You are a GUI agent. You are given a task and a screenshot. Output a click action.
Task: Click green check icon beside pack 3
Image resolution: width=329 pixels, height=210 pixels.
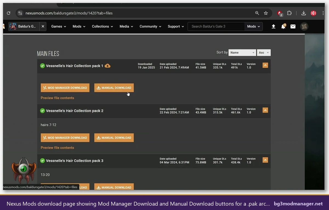[x=42, y=161]
